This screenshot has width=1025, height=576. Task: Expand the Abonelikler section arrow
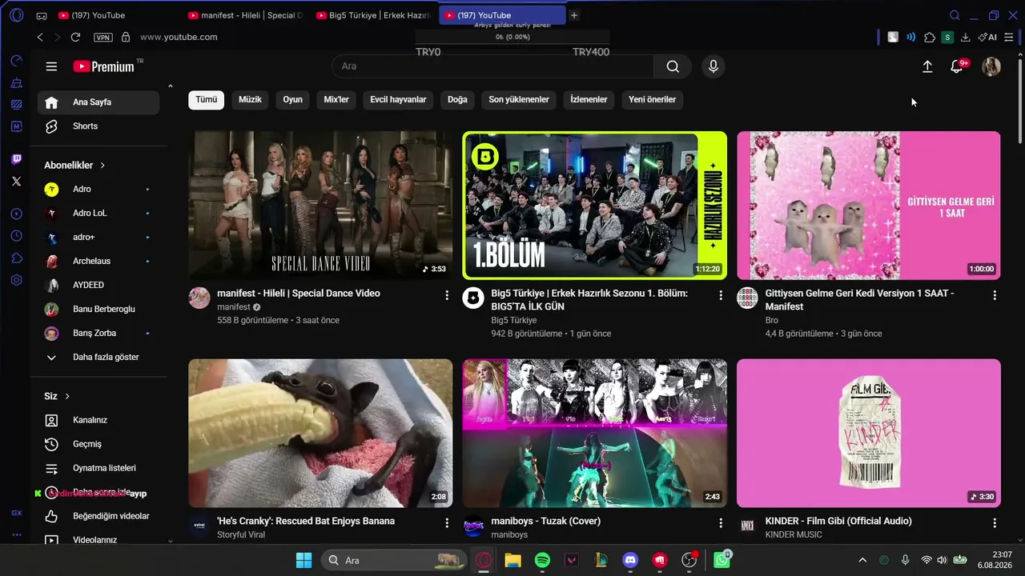point(102,165)
